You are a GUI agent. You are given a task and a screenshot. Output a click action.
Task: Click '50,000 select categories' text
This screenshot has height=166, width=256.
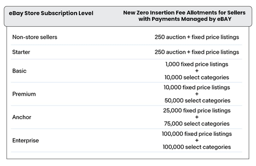[x=197, y=101]
